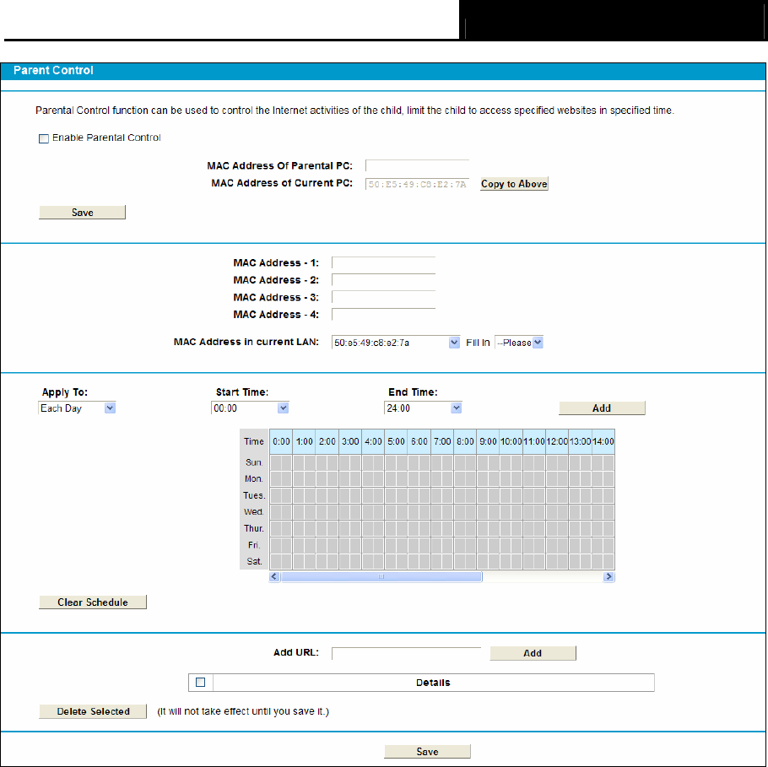Click the MAC Address - 3 input
Image resolution: width=768 pixels, height=767 pixels.
[383, 297]
